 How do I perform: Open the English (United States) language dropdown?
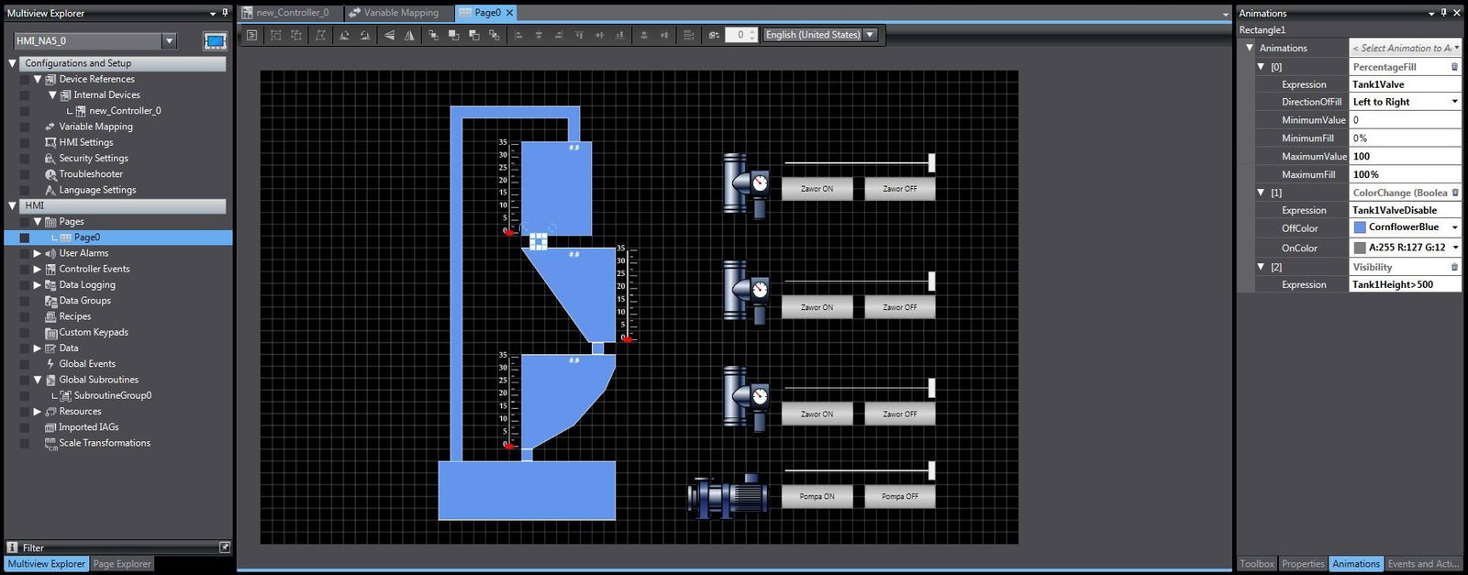click(870, 35)
